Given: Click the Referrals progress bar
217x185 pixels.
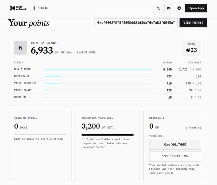Looking at the screenshot, I should tap(97, 76).
